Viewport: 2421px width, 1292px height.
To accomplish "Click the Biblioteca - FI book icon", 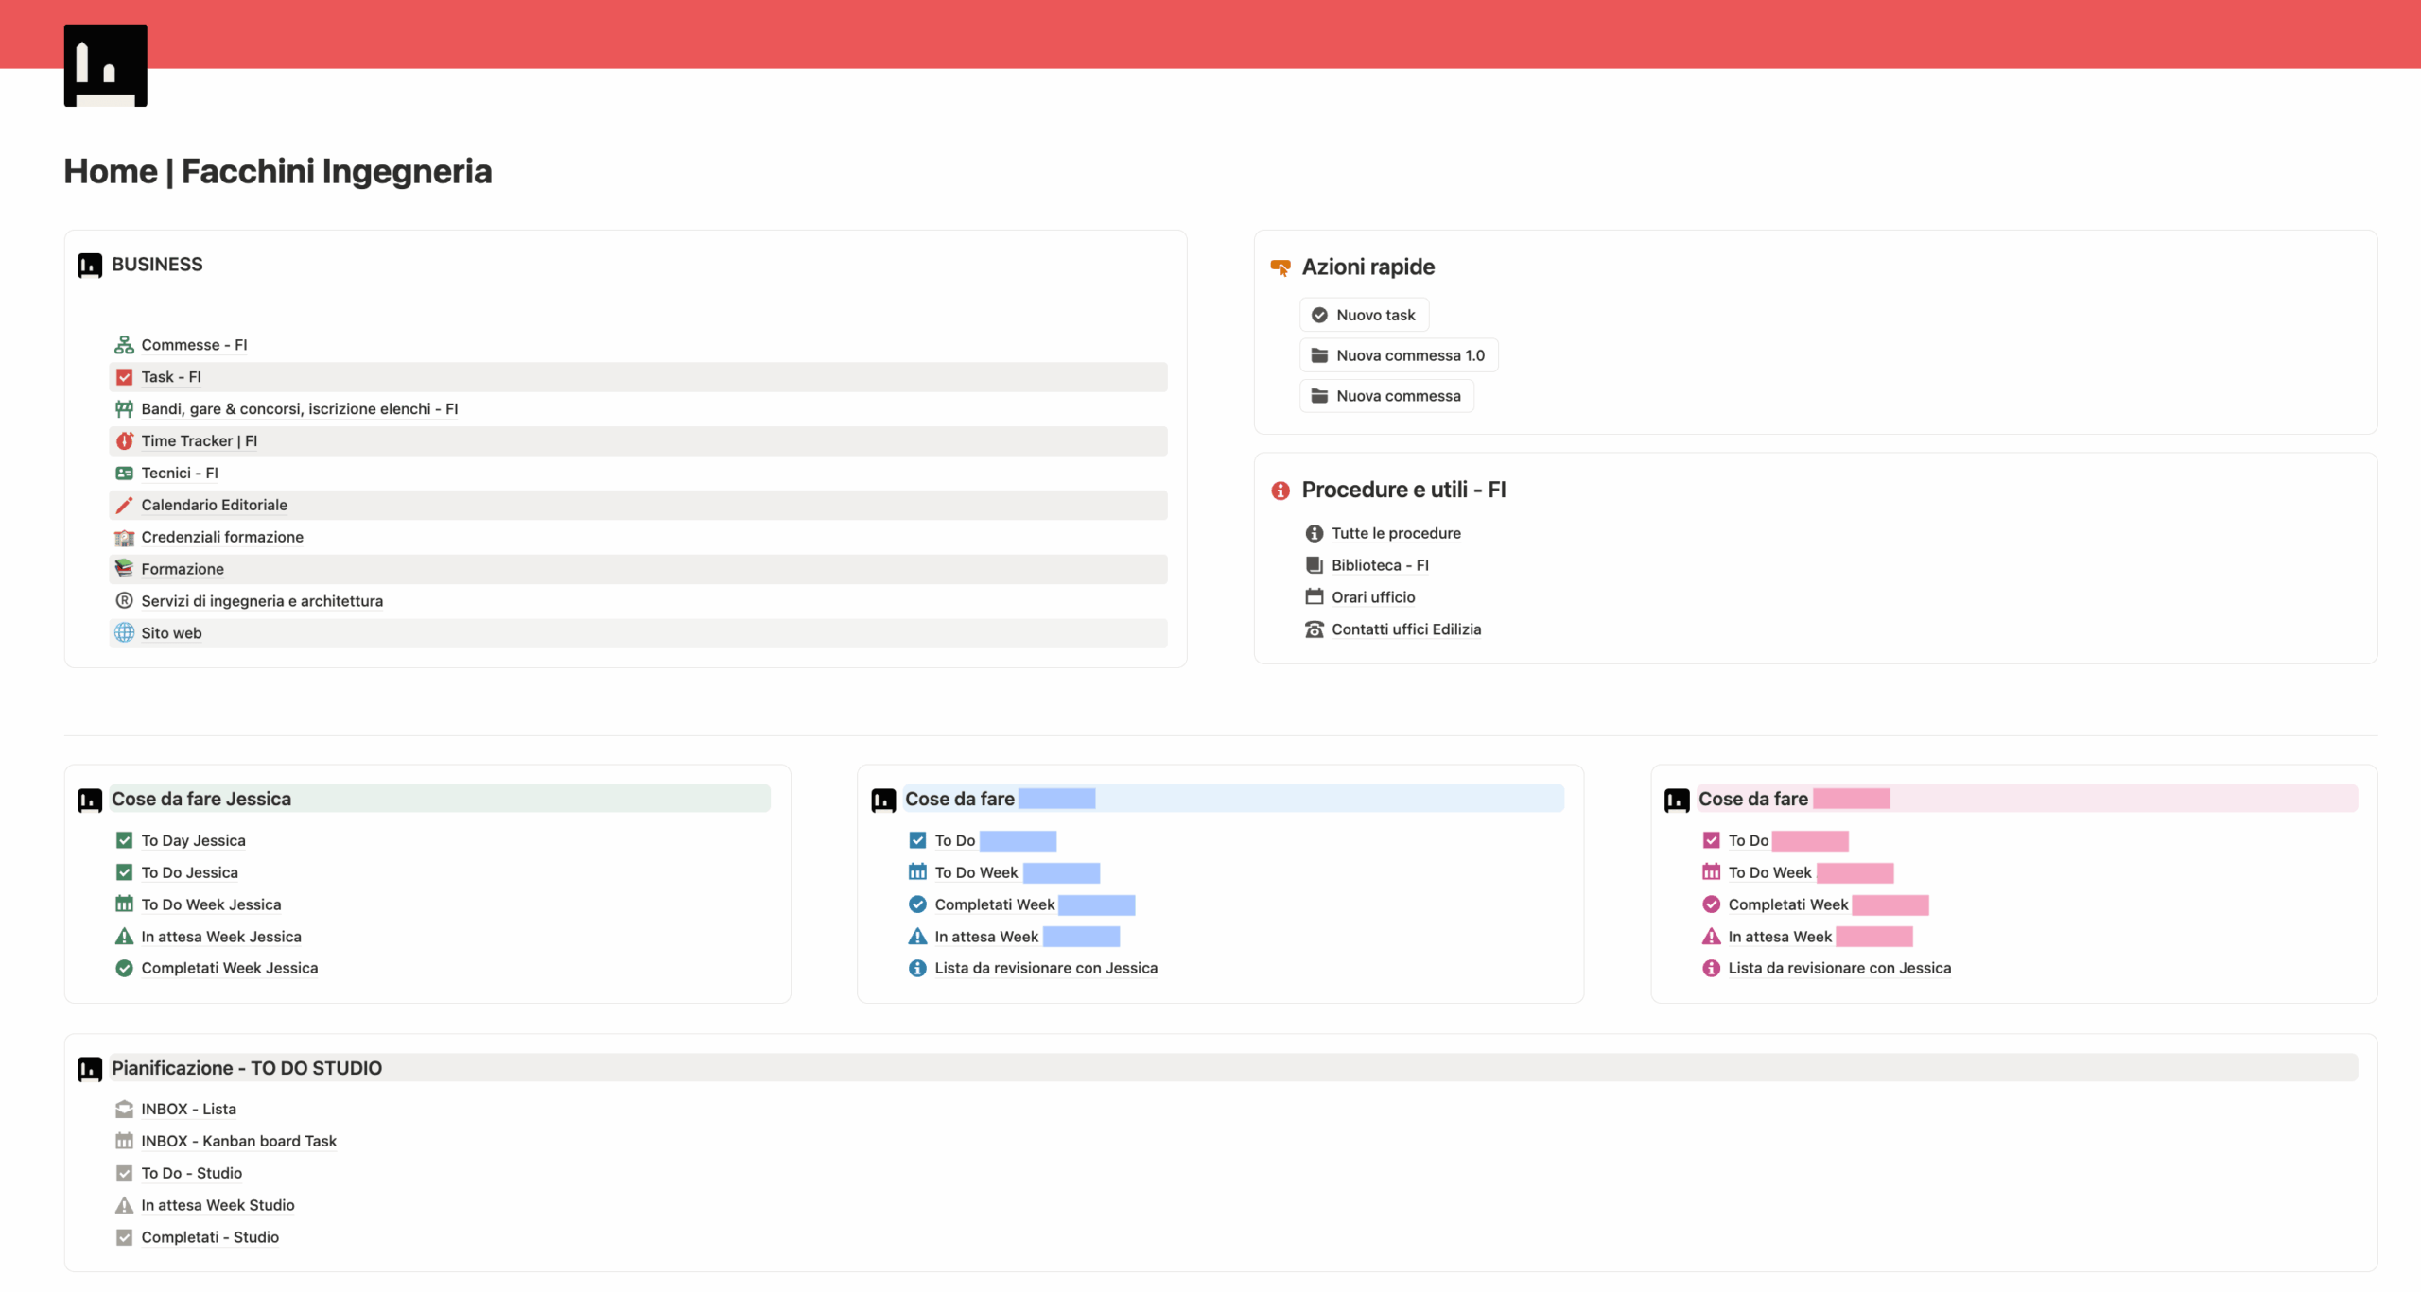I will tap(1315, 565).
